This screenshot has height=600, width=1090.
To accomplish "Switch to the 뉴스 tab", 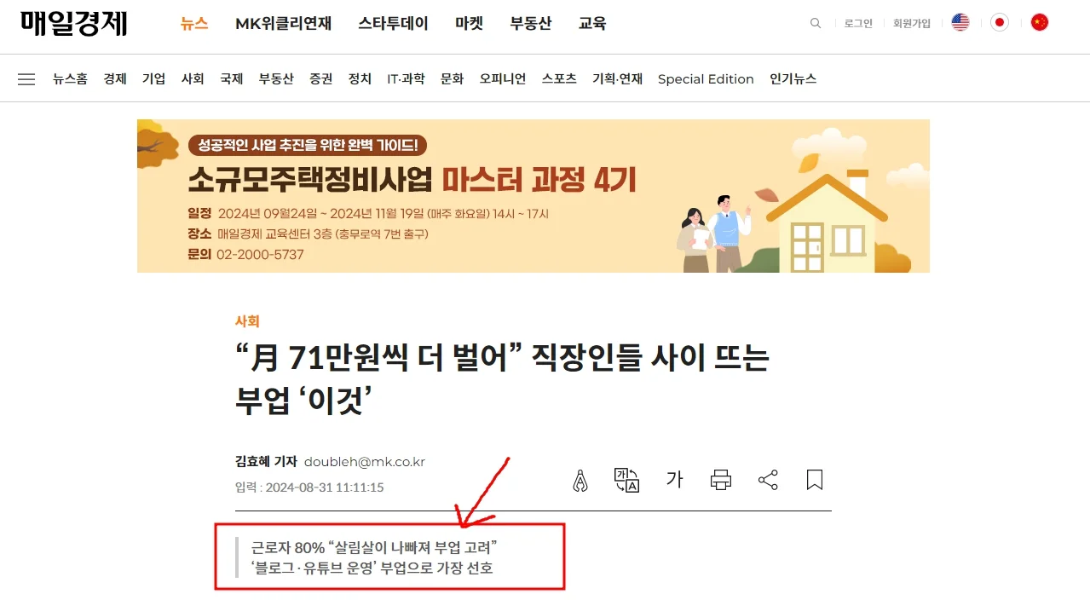I will pyautogui.click(x=193, y=24).
